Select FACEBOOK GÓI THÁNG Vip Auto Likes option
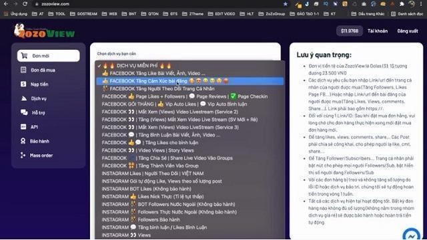 [189, 104]
